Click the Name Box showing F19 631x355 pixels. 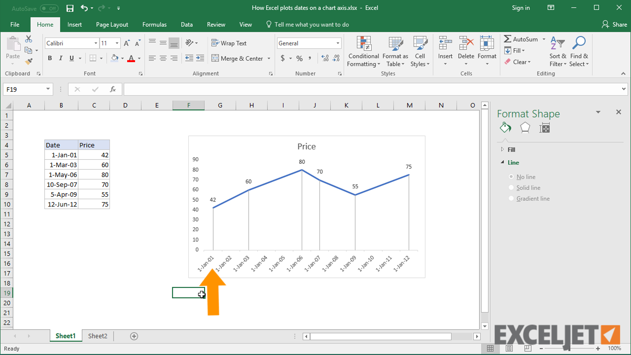coord(24,89)
